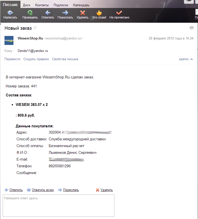Open Свойства письма link

[65, 59]
